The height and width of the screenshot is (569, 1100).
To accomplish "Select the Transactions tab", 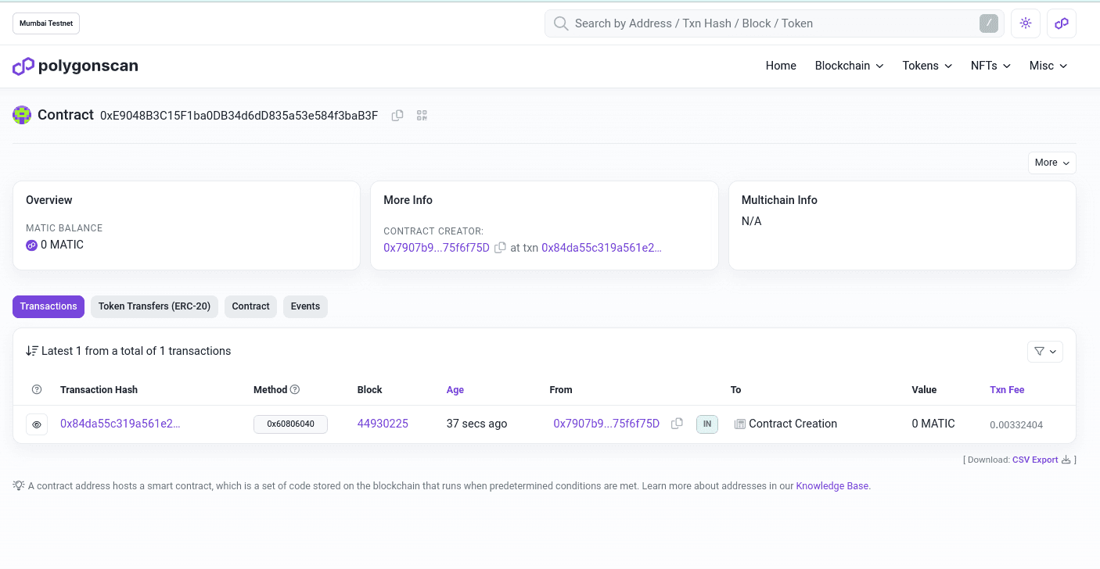I will pos(49,306).
